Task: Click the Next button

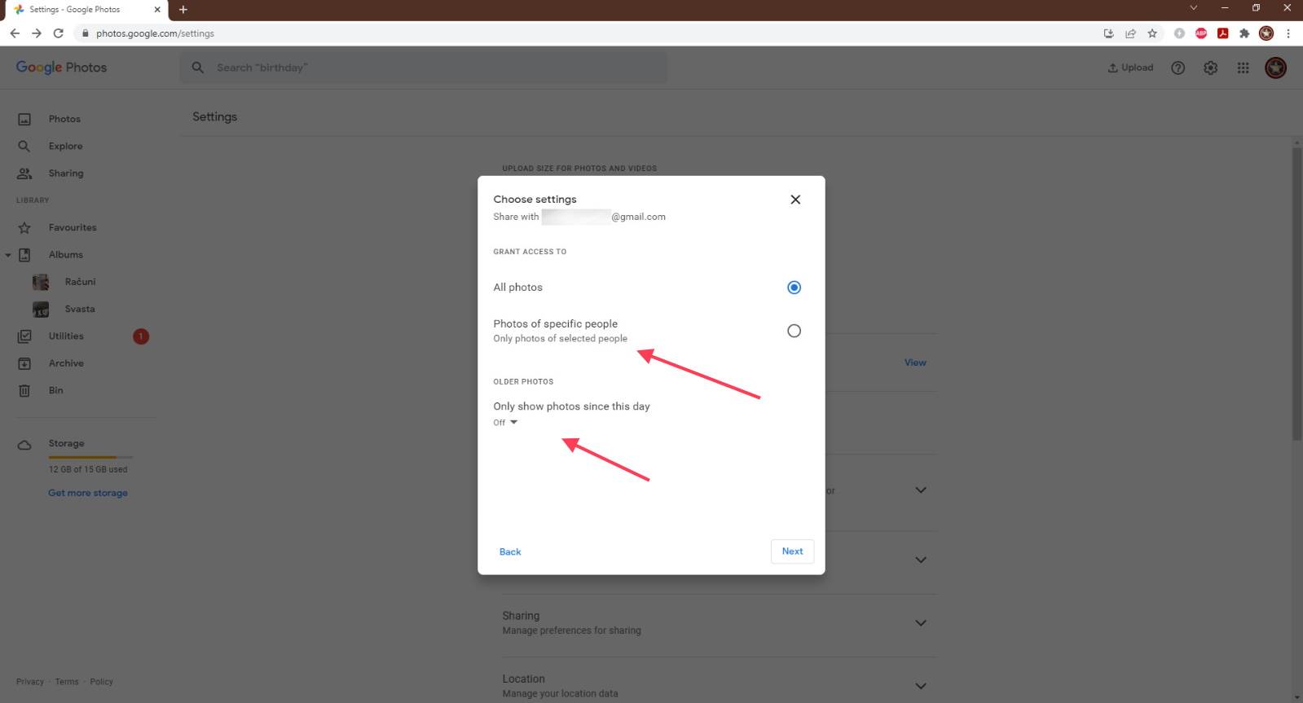Action: (792, 551)
